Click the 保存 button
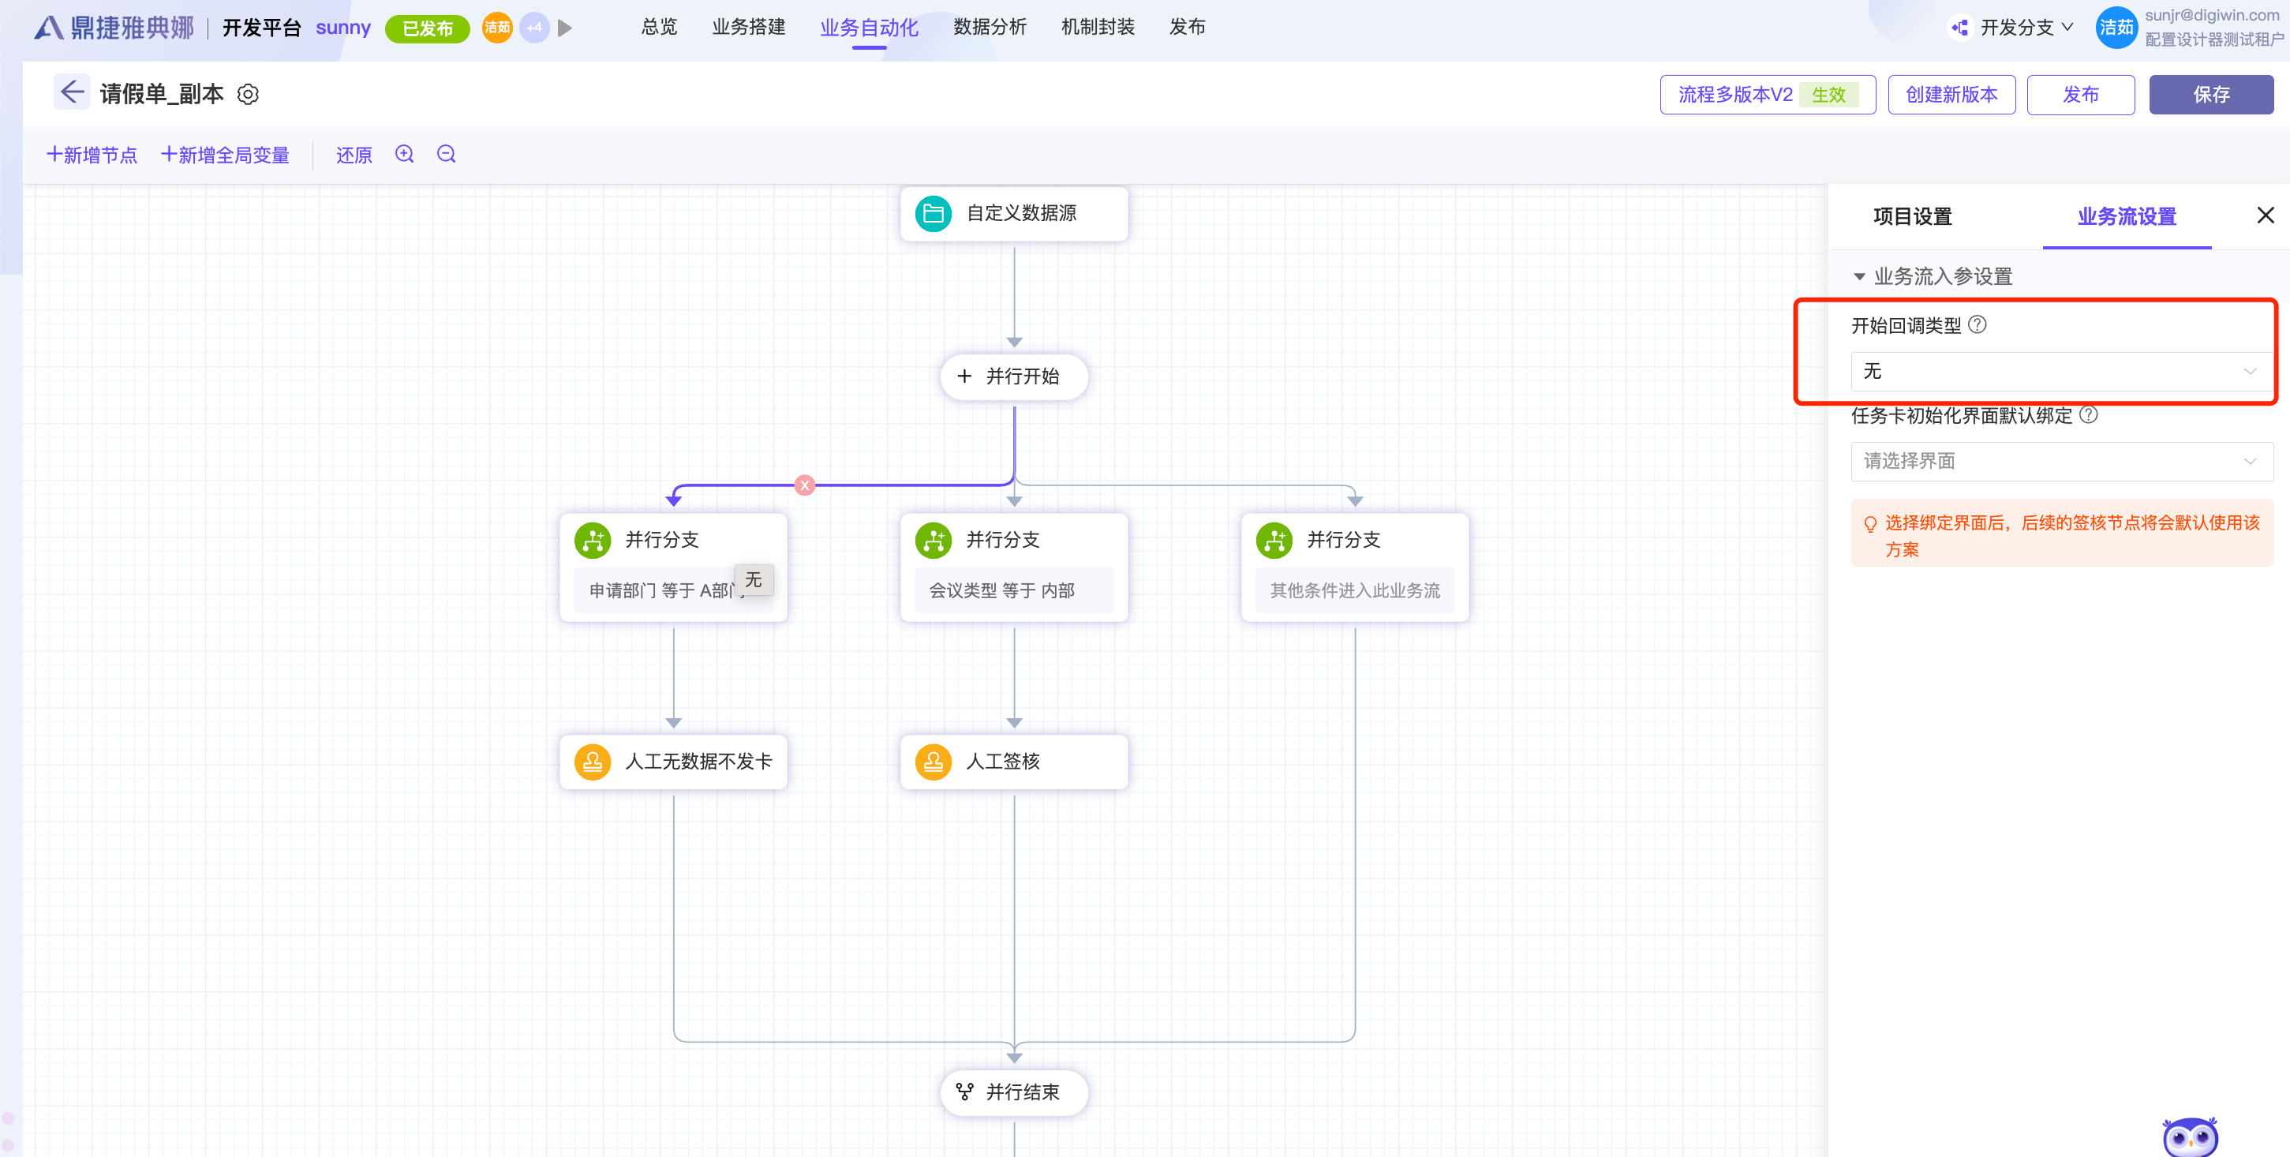The image size is (2290, 1157). (x=2211, y=94)
